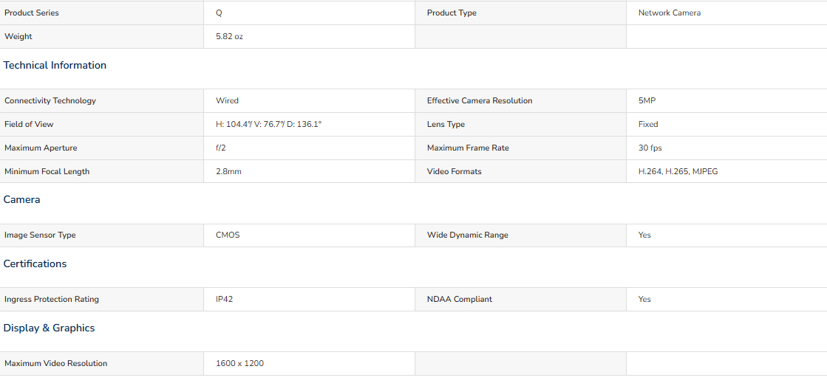The width and height of the screenshot is (827, 386).
Task: Click the Product Series label cell
Action: pyautogui.click(x=102, y=13)
